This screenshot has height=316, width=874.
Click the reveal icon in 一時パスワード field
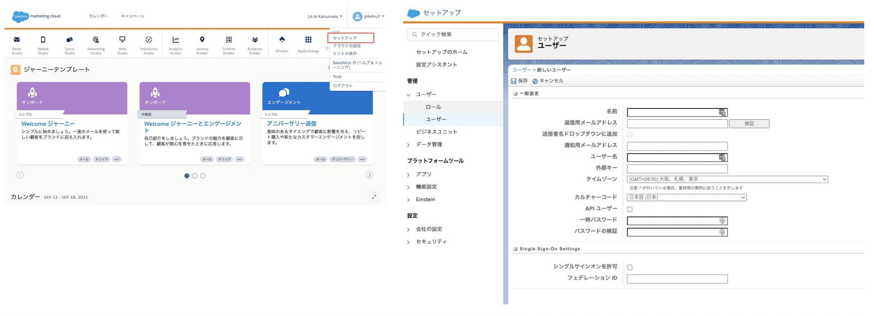point(722,221)
